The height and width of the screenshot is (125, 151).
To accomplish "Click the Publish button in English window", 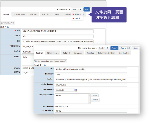I will pos(114,48).
